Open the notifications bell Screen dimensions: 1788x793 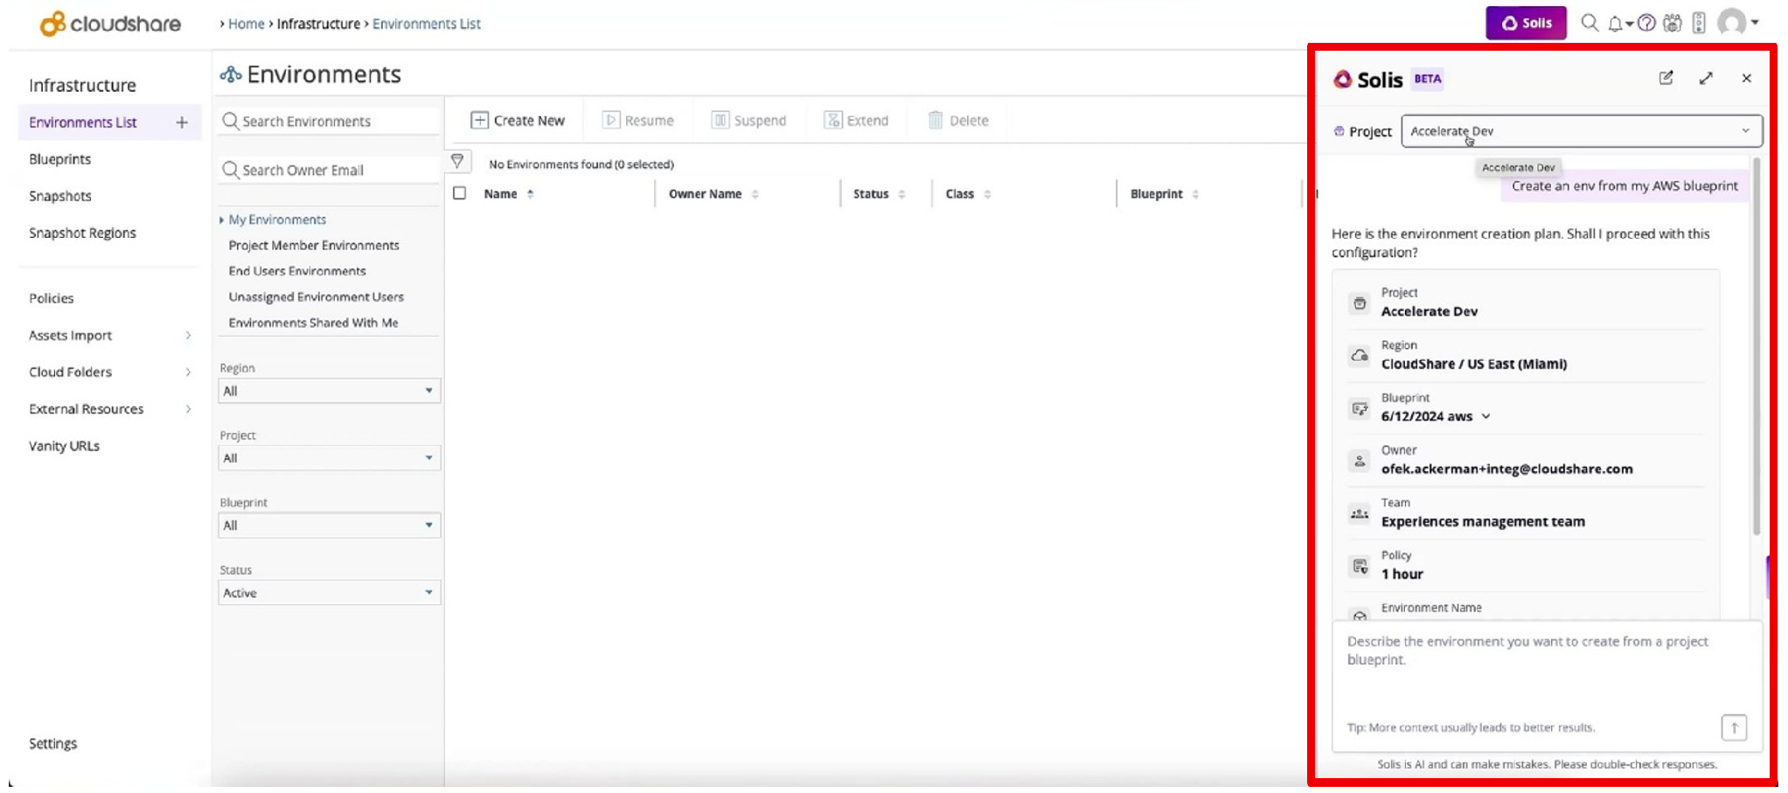click(1616, 24)
